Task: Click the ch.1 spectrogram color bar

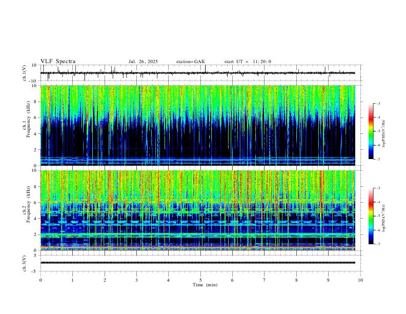Action: (x=371, y=131)
